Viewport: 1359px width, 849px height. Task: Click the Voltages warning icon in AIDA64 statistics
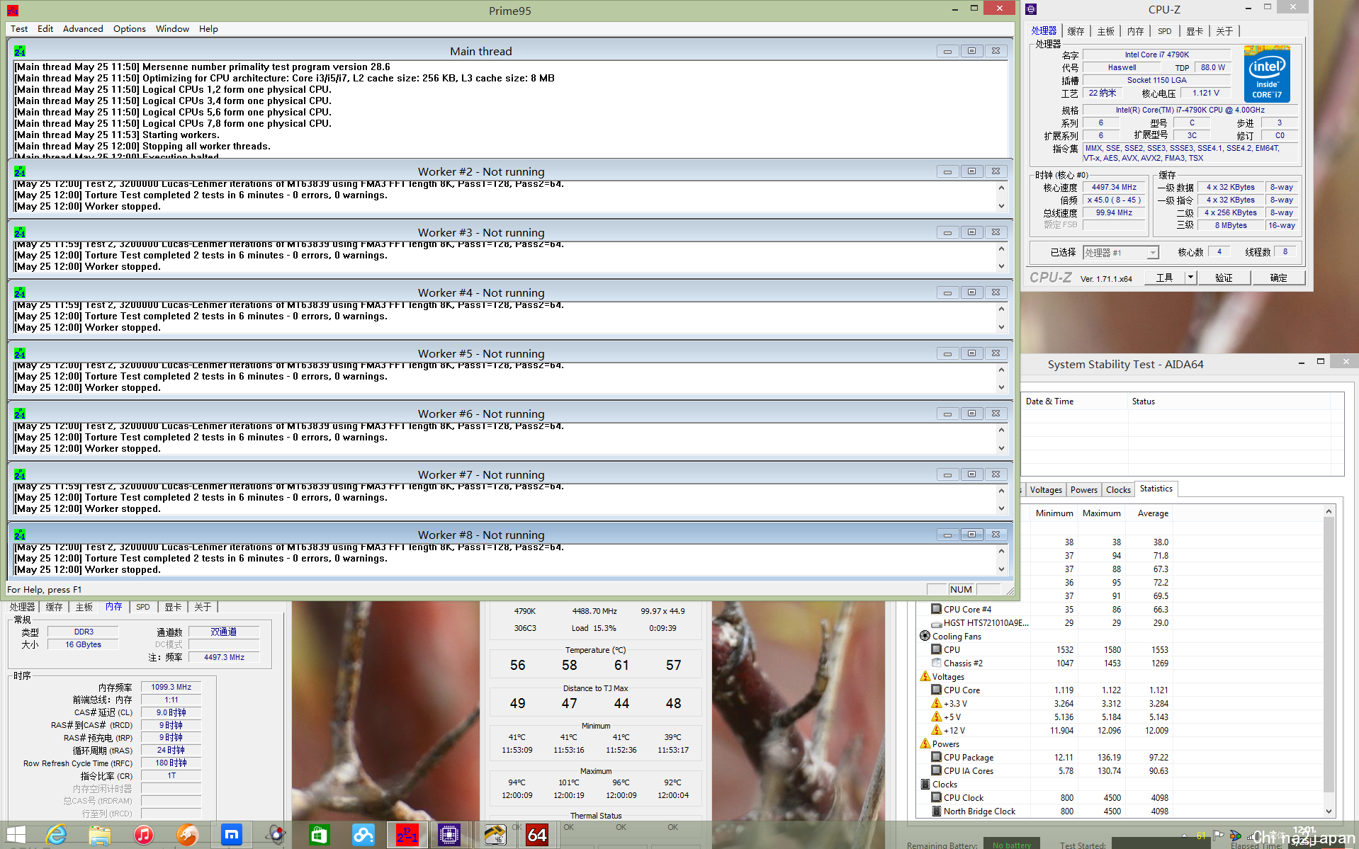click(x=925, y=676)
